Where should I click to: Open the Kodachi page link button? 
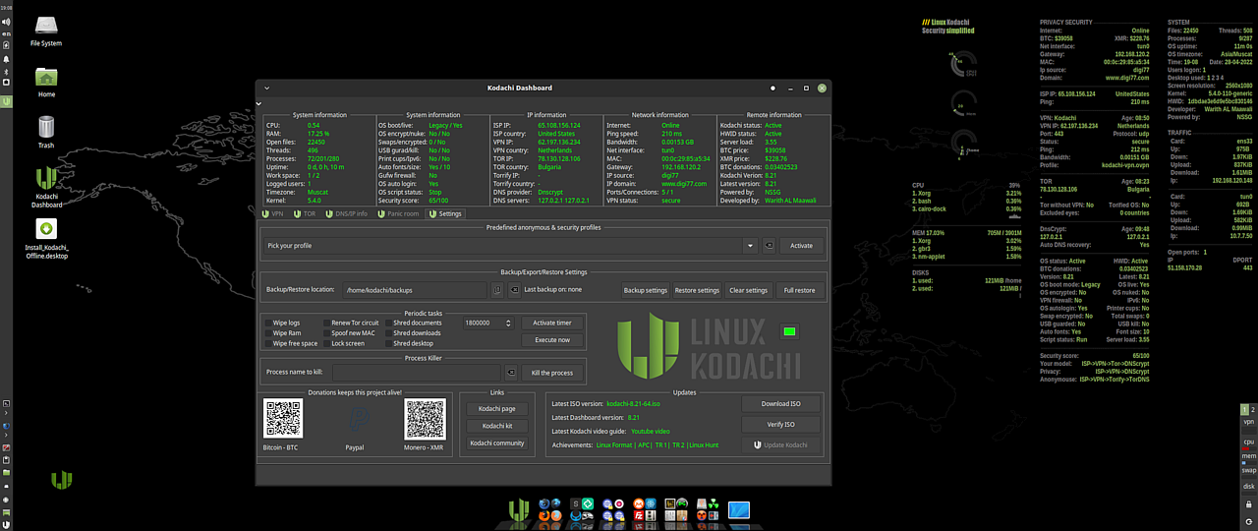(x=496, y=408)
